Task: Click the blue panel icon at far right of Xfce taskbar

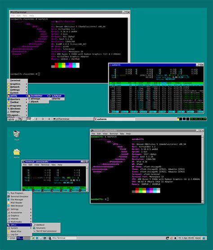Action: 204,238
